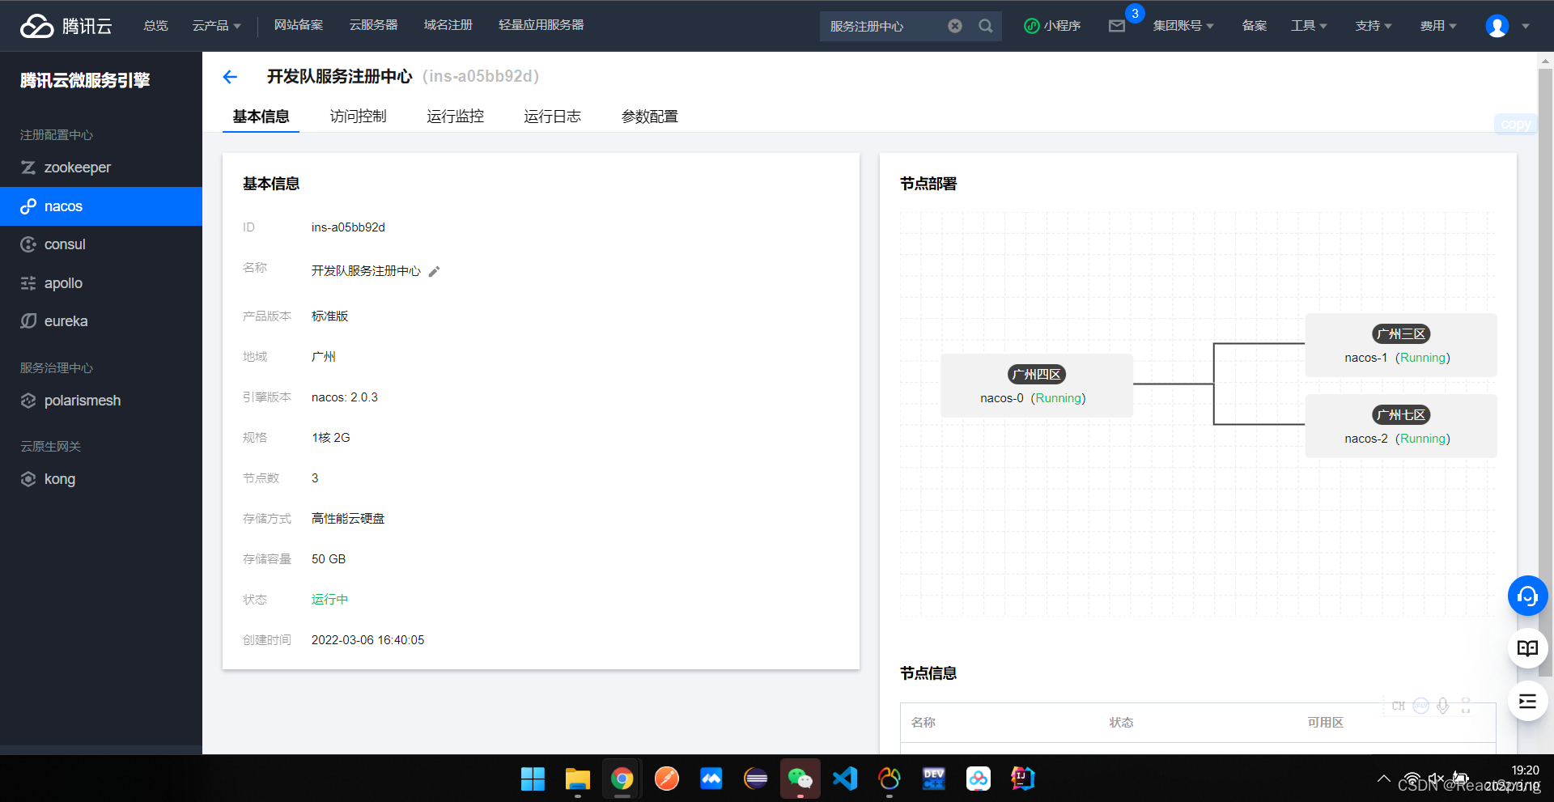Launch WeChat from the taskbar

799,779
